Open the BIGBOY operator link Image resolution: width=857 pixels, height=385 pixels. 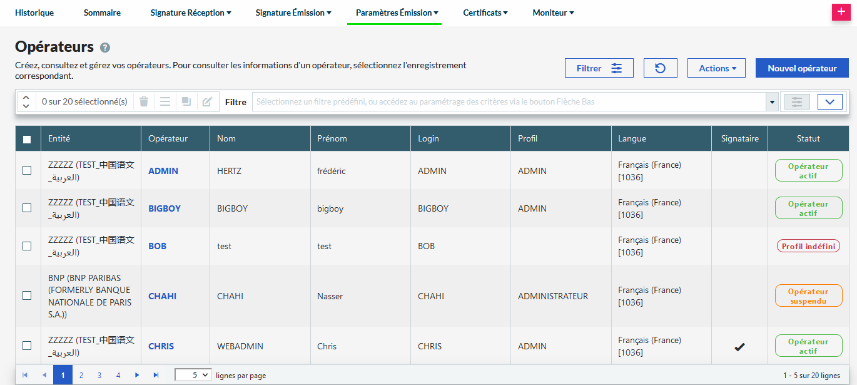coord(165,208)
